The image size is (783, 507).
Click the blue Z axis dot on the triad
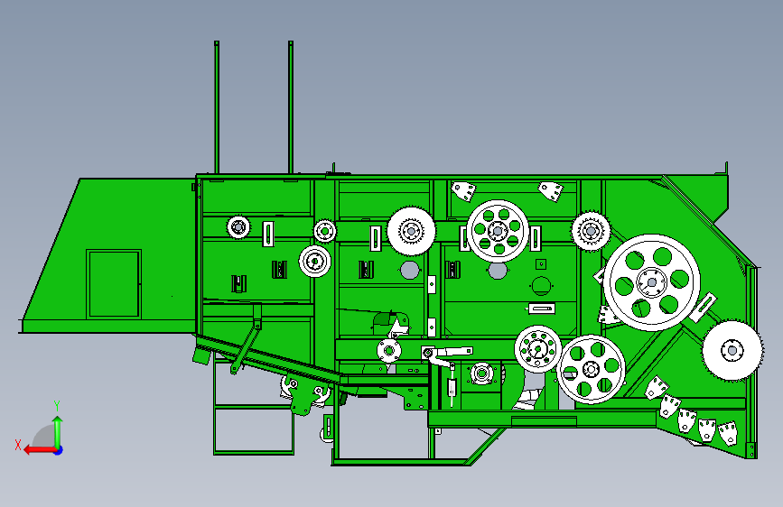click(59, 450)
